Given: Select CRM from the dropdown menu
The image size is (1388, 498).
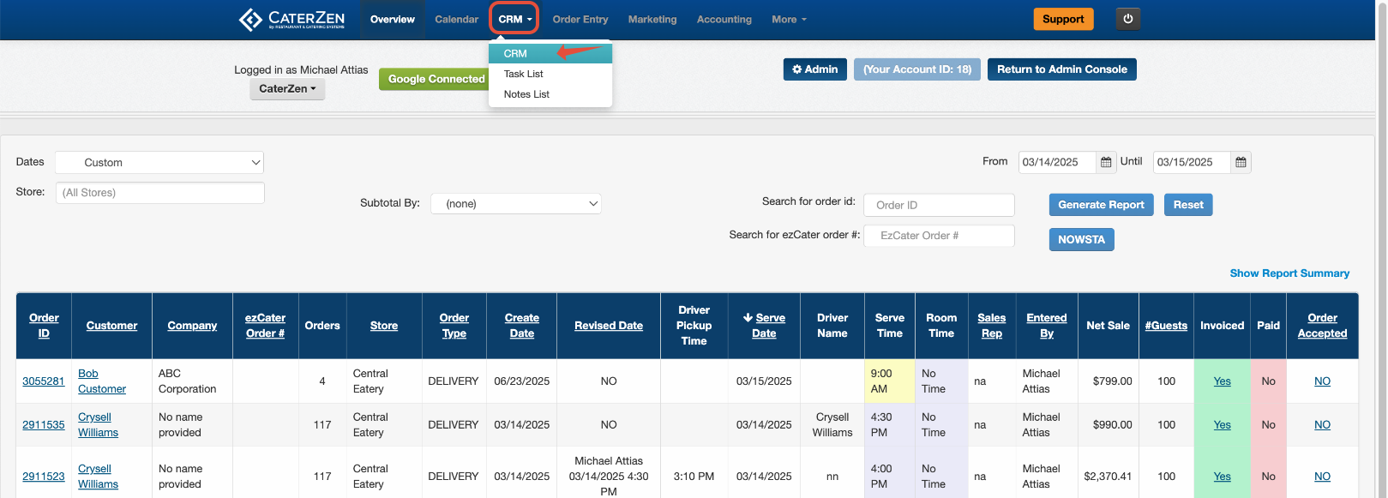Looking at the screenshot, I should coord(550,53).
